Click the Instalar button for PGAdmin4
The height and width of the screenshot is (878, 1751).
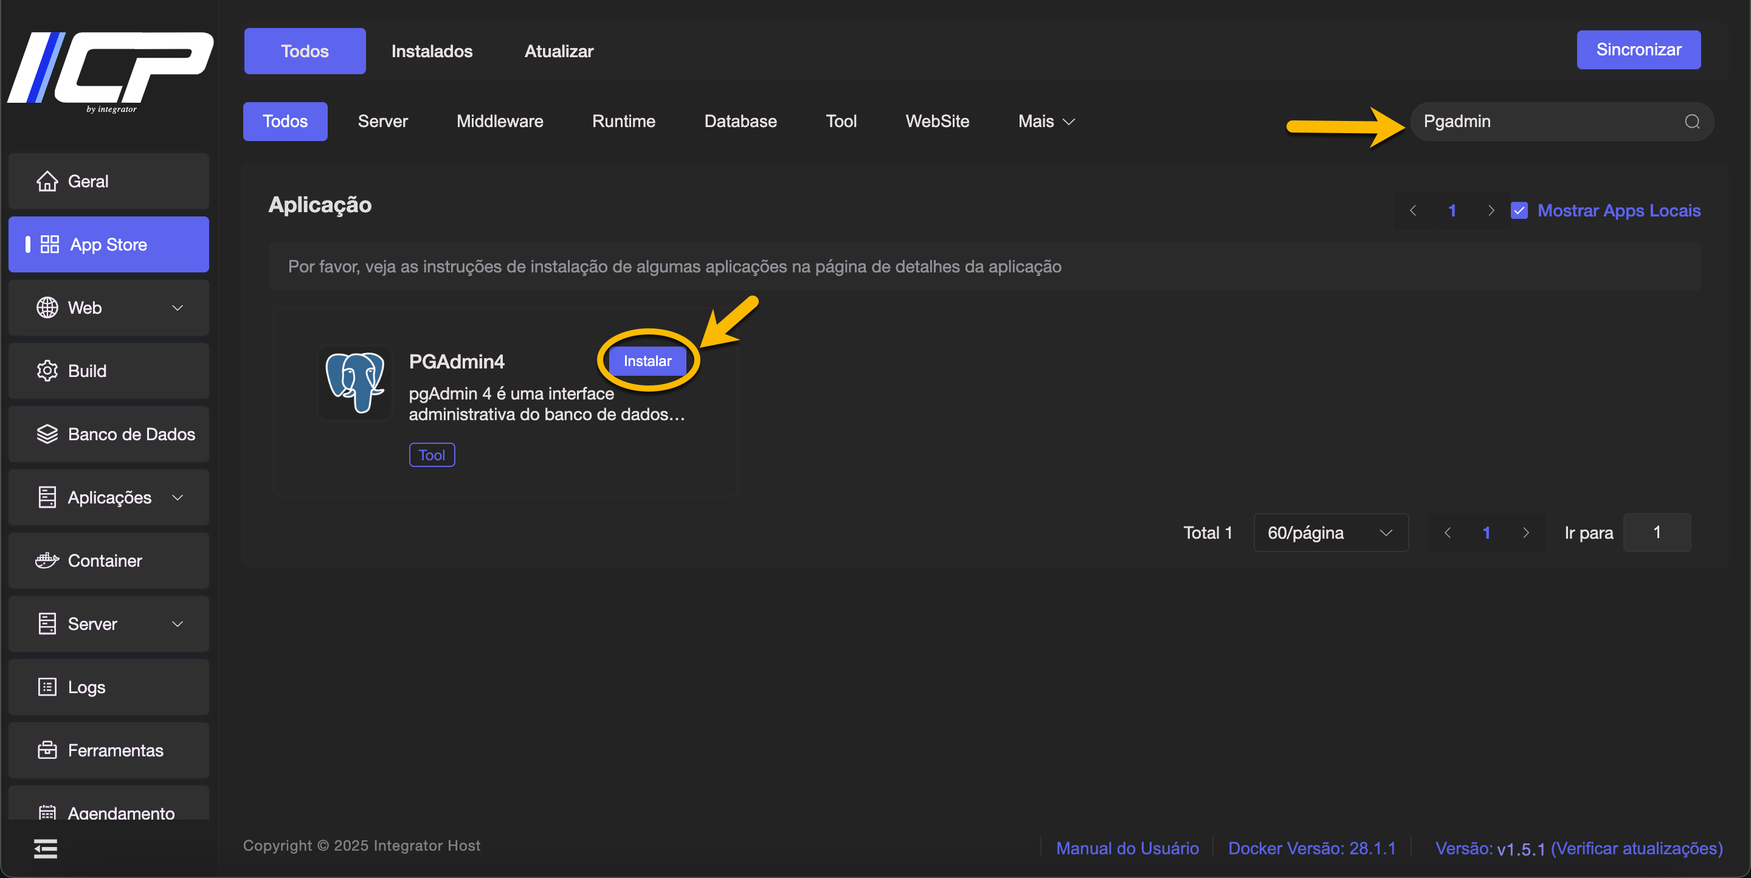[647, 361]
